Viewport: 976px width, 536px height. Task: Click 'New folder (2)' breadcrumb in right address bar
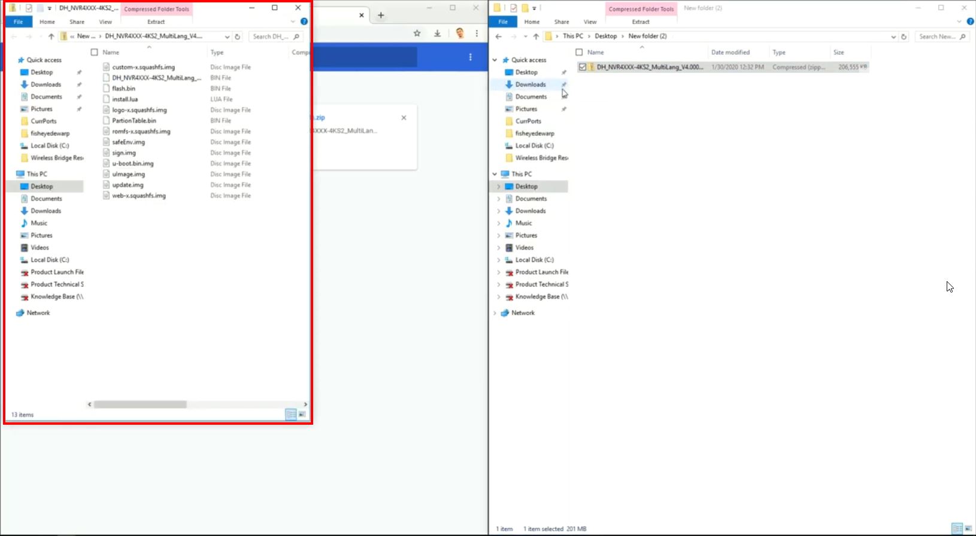click(647, 36)
